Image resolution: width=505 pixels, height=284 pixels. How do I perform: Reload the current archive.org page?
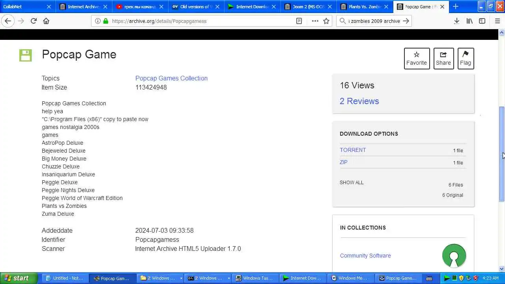point(34,21)
